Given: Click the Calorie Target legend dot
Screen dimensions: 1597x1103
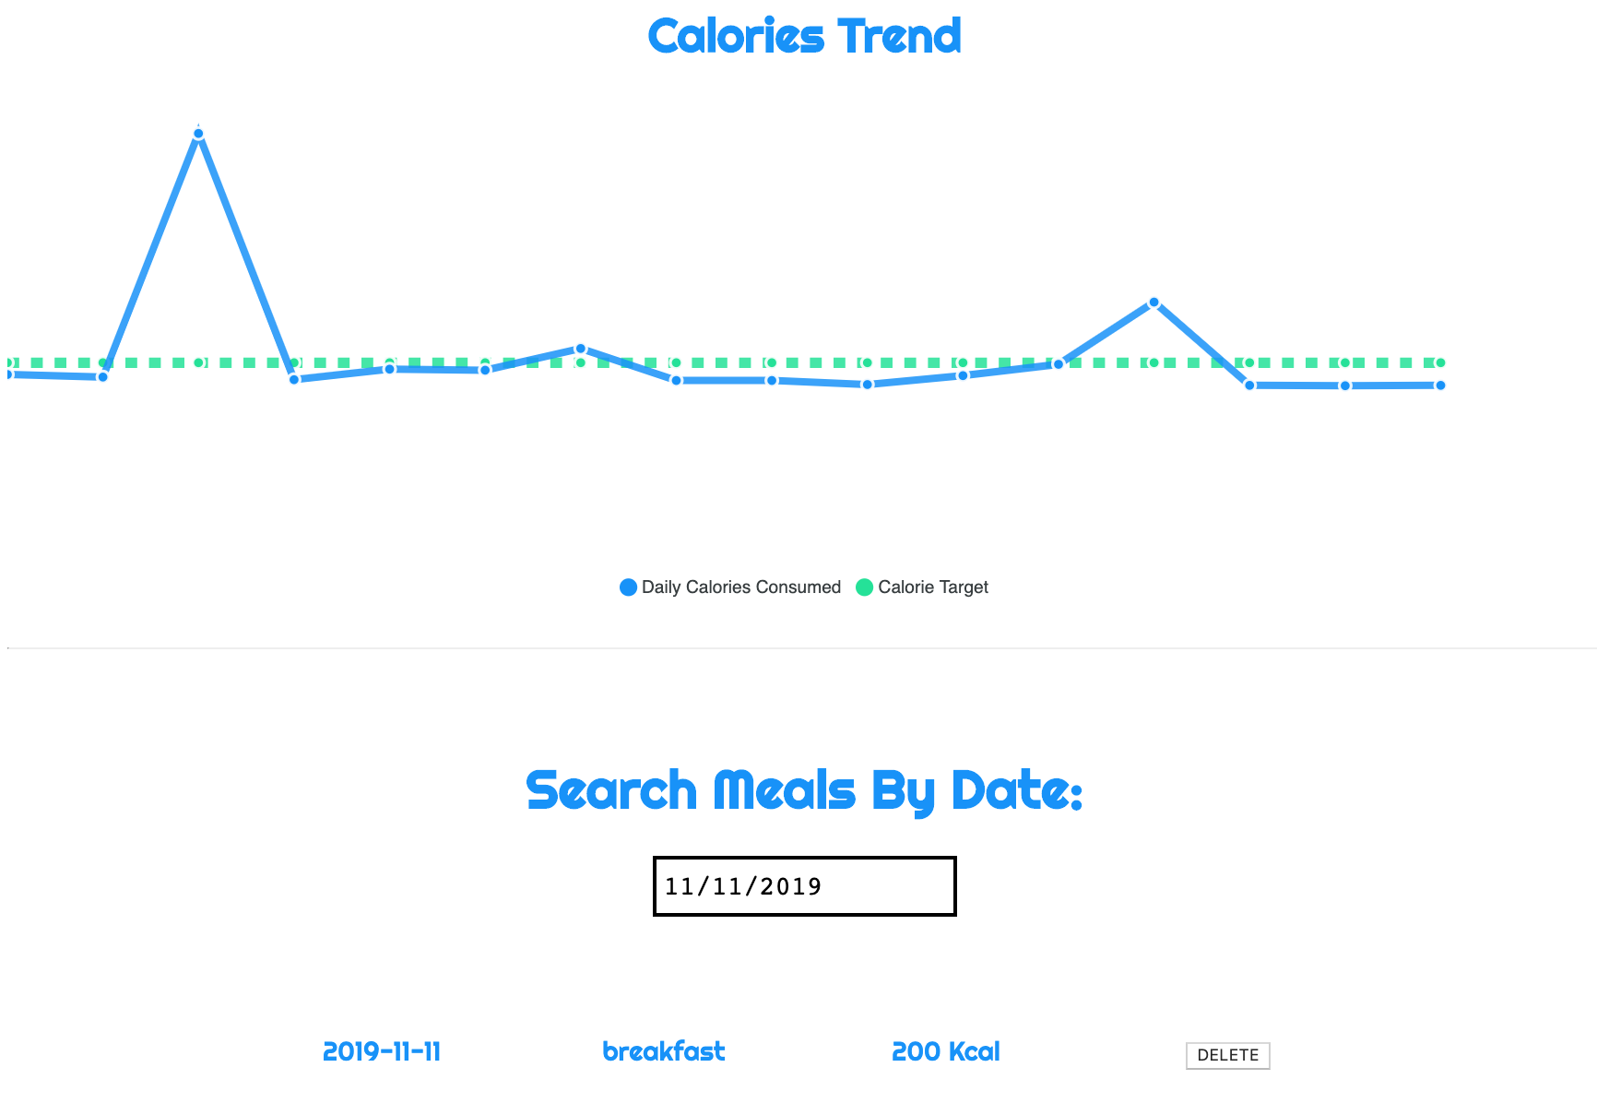Looking at the screenshot, I should [864, 587].
